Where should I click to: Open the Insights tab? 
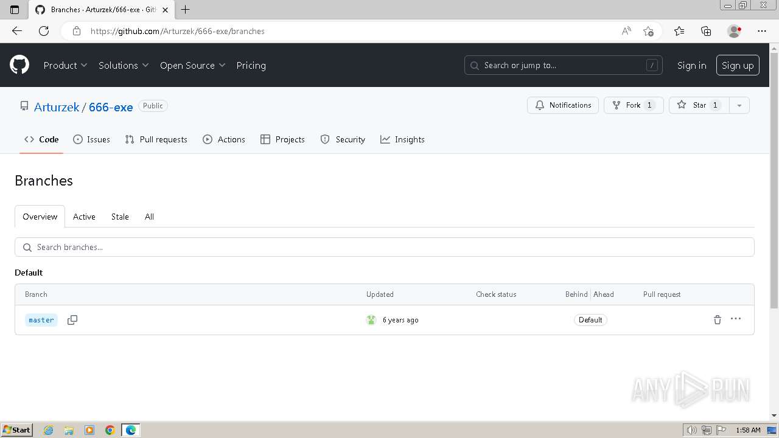[402, 139]
